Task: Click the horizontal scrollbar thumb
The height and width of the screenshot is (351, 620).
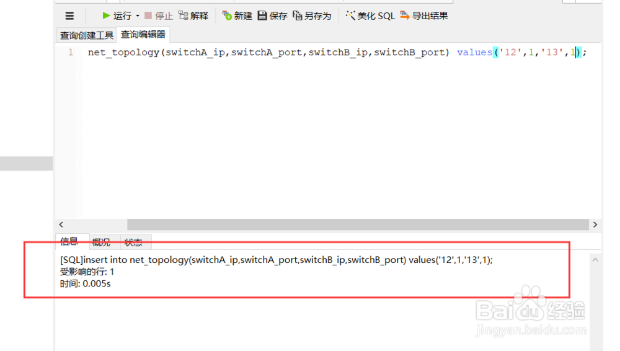Action: (358, 224)
